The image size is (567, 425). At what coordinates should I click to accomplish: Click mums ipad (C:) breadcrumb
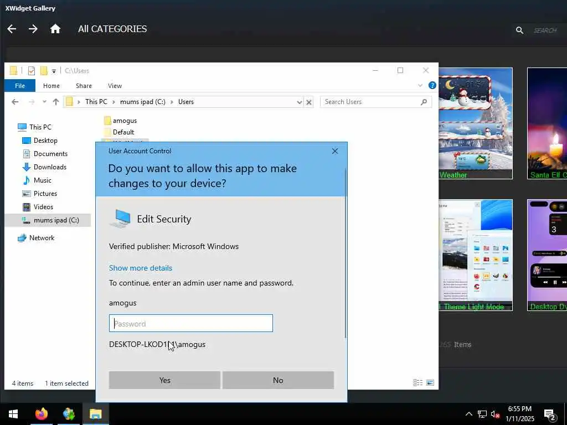pyautogui.click(x=142, y=102)
